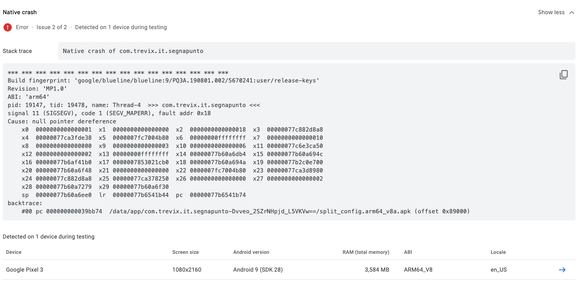Click the Android 9 (SDK 28) cell

tap(258, 270)
